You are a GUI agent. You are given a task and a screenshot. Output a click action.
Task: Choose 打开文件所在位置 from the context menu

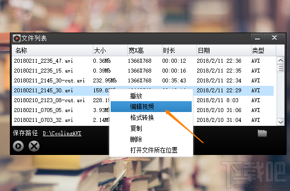(151, 150)
